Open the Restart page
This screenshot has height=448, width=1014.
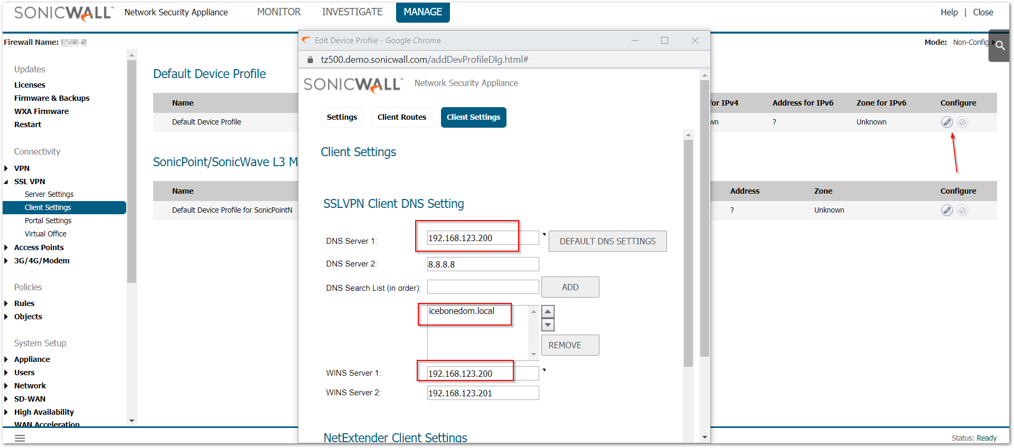[27, 125]
